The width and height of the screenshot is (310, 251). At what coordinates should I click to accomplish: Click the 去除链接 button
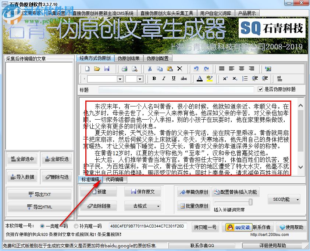coord(99,206)
